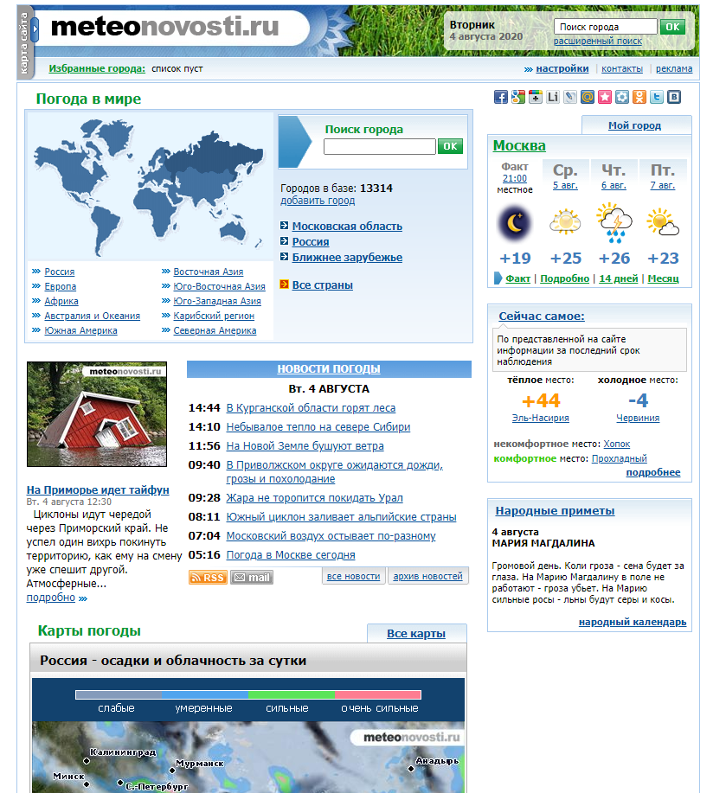Click Friday's partly sunny weather icon
This screenshot has width=726, height=793.
click(x=663, y=222)
